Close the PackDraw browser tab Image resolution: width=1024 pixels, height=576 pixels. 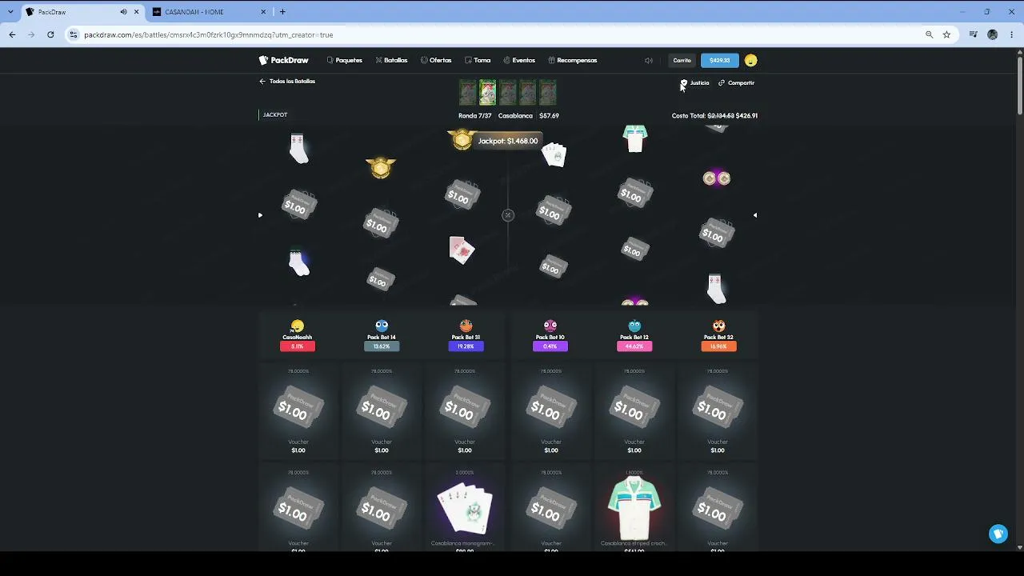(137, 12)
